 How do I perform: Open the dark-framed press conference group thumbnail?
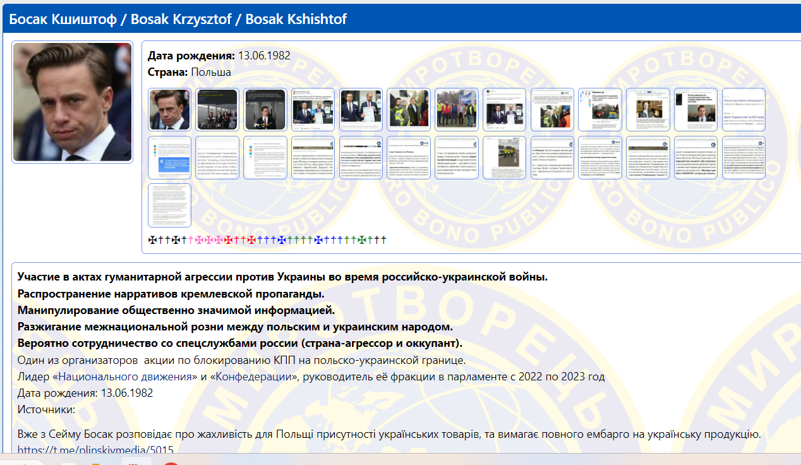pos(218,109)
